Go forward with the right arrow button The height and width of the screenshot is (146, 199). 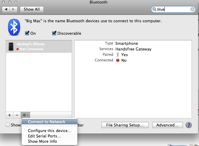point(13,9)
